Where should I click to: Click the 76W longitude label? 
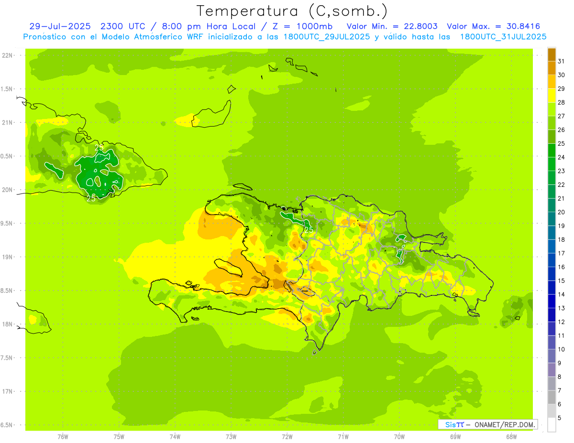pyautogui.click(x=63, y=437)
